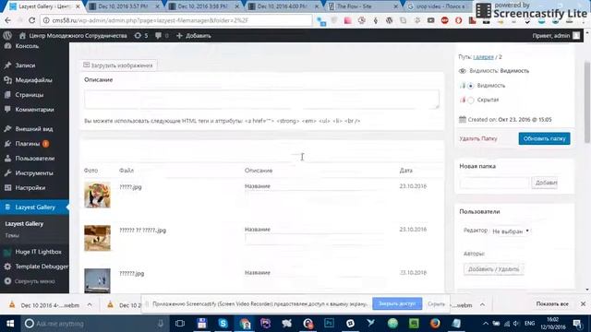Reload the page with refresh icon

pyautogui.click(x=31, y=20)
